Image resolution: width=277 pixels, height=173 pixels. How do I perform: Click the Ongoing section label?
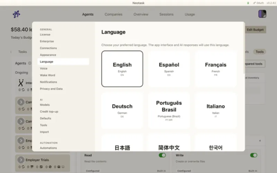(21, 73)
